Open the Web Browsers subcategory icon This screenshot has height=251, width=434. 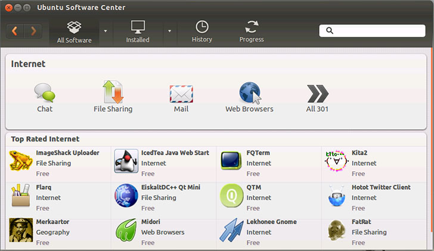pyautogui.click(x=250, y=93)
